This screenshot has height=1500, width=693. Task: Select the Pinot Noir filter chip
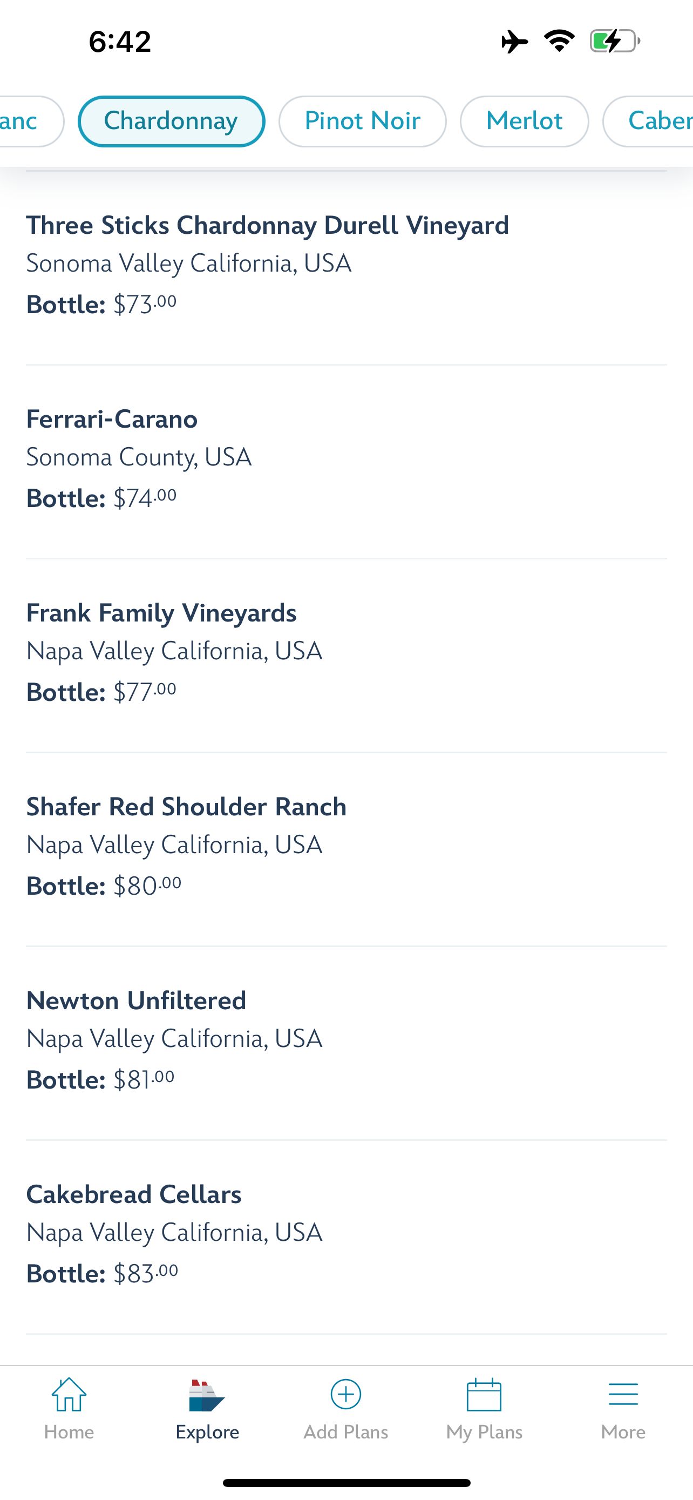363,121
